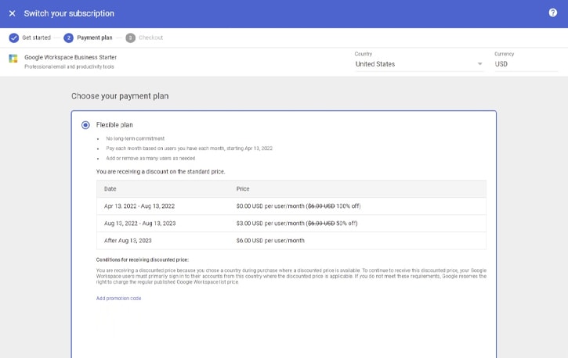
Task: Click the Flexible plan label
Action: pyautogui.click(x=114, y=124)
